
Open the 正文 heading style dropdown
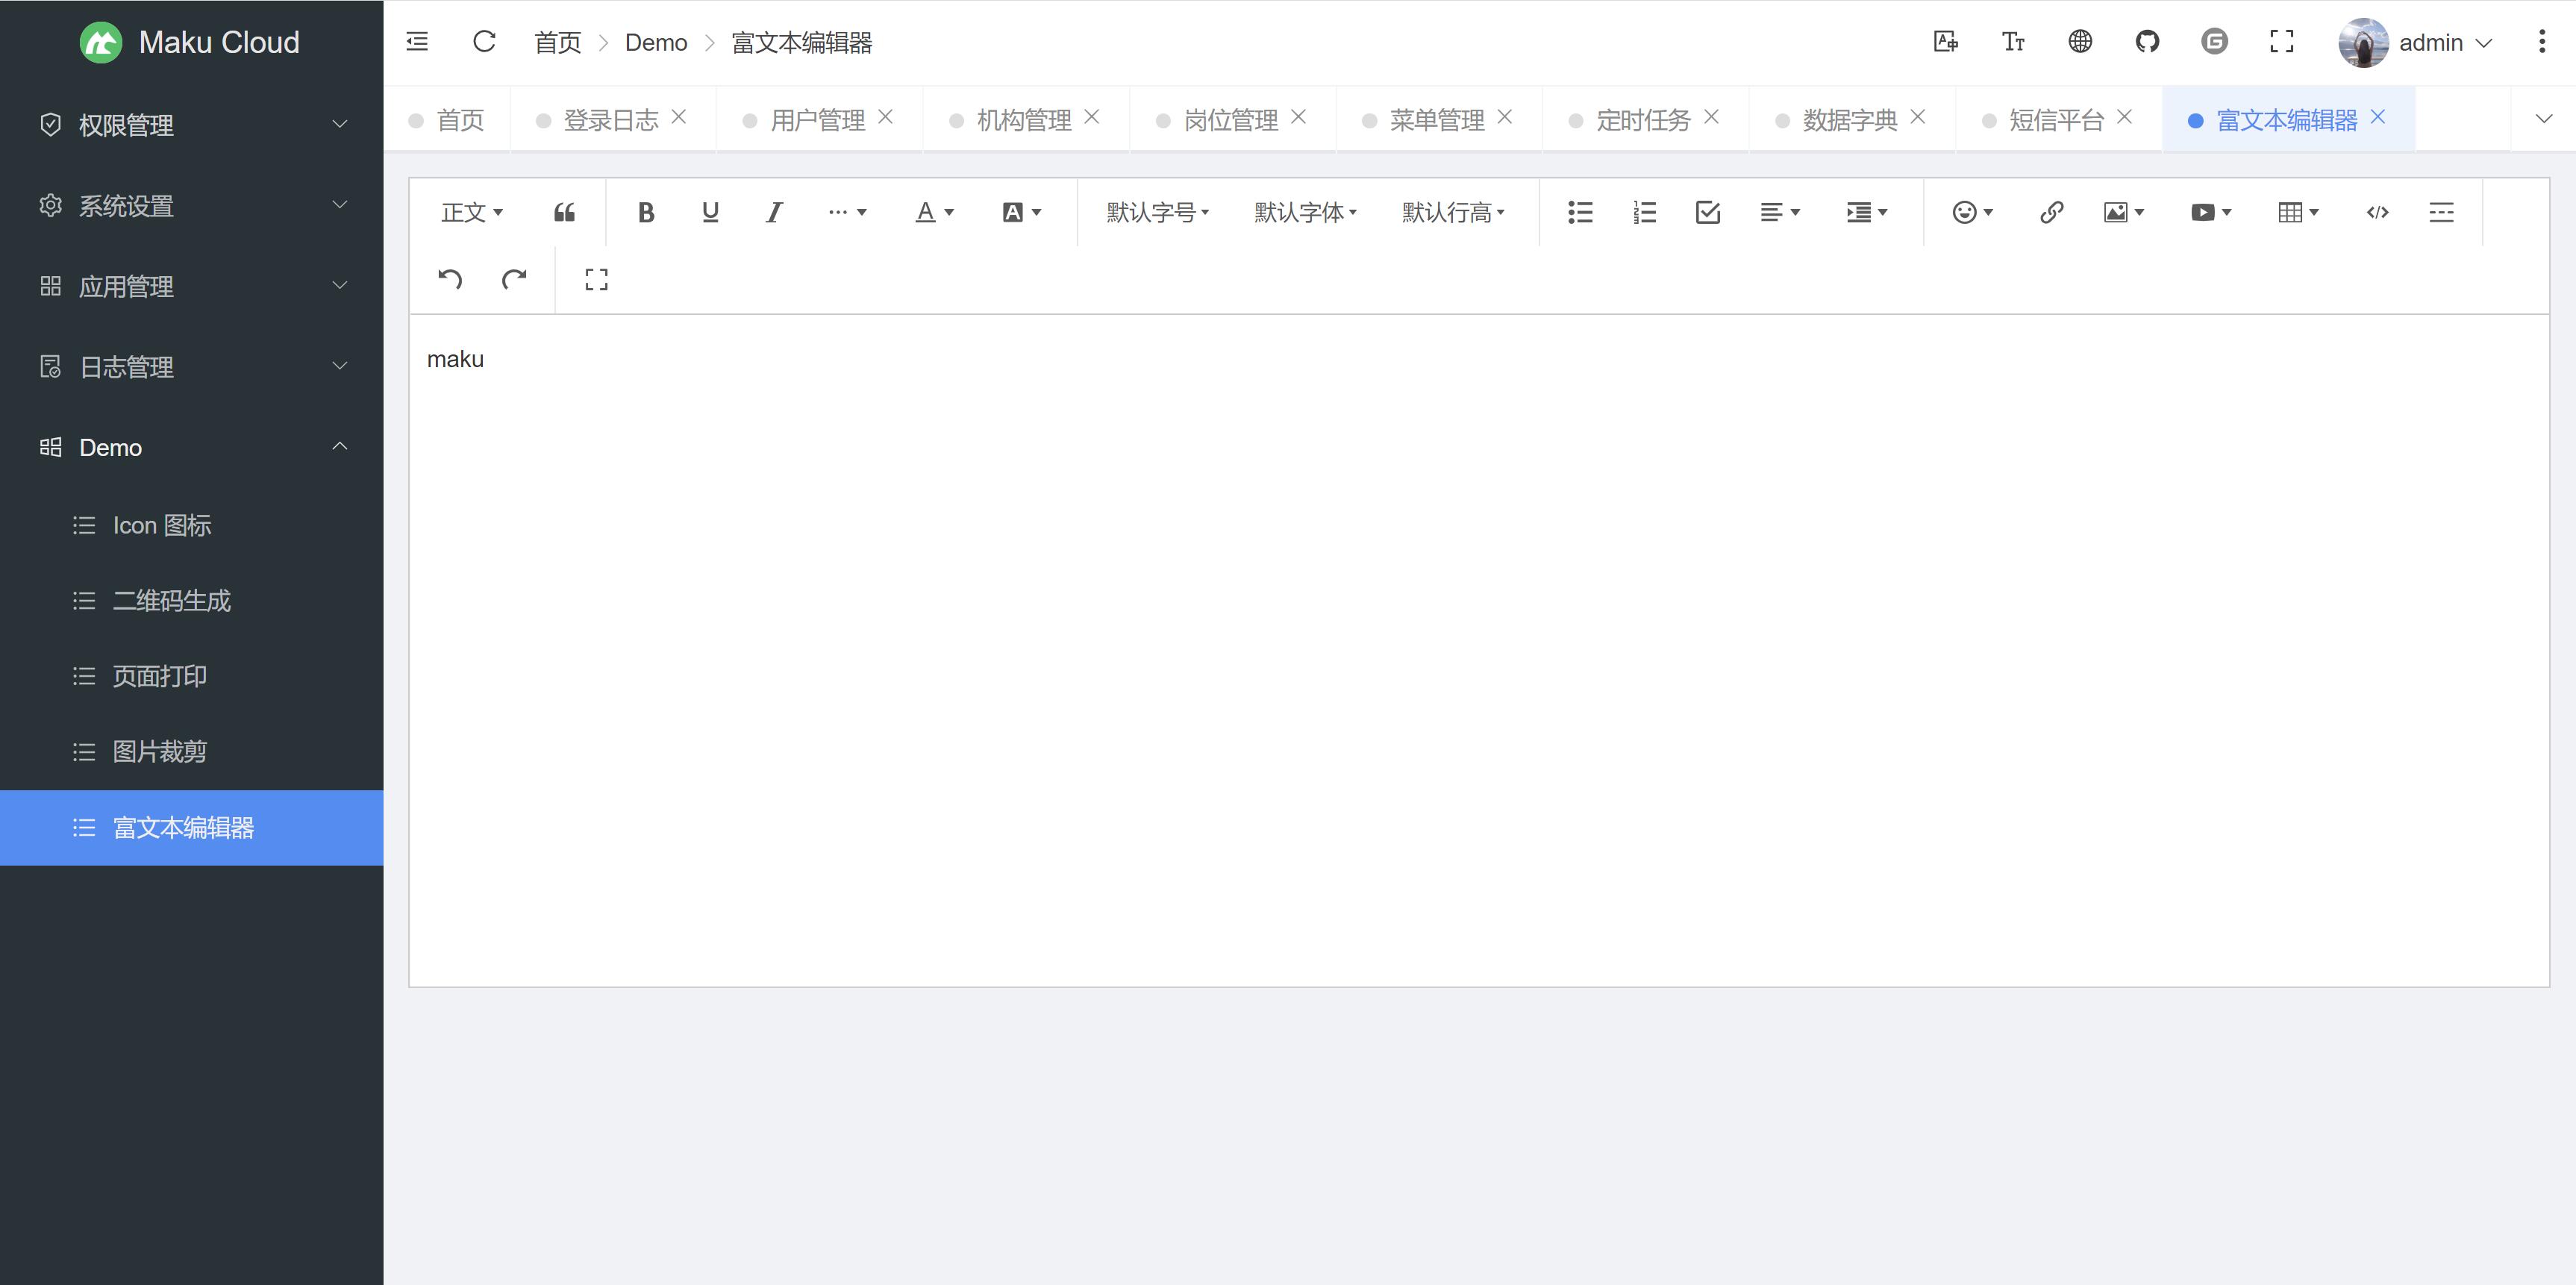pyautogui.click(x=471, y=212)
